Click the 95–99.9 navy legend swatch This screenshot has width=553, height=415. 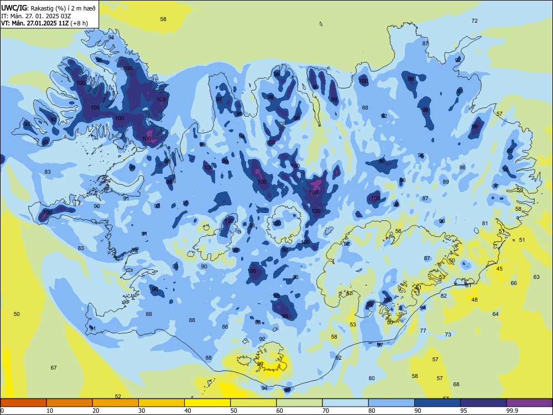coord(483,403)
